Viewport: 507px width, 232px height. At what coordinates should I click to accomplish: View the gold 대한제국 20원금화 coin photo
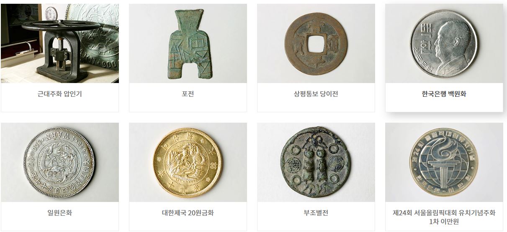coord(188,162)
